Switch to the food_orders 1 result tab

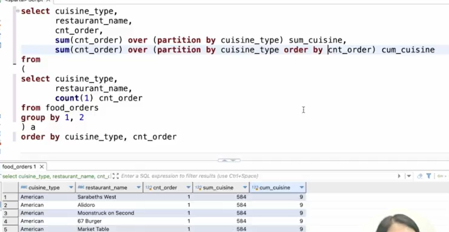point(19,167)
